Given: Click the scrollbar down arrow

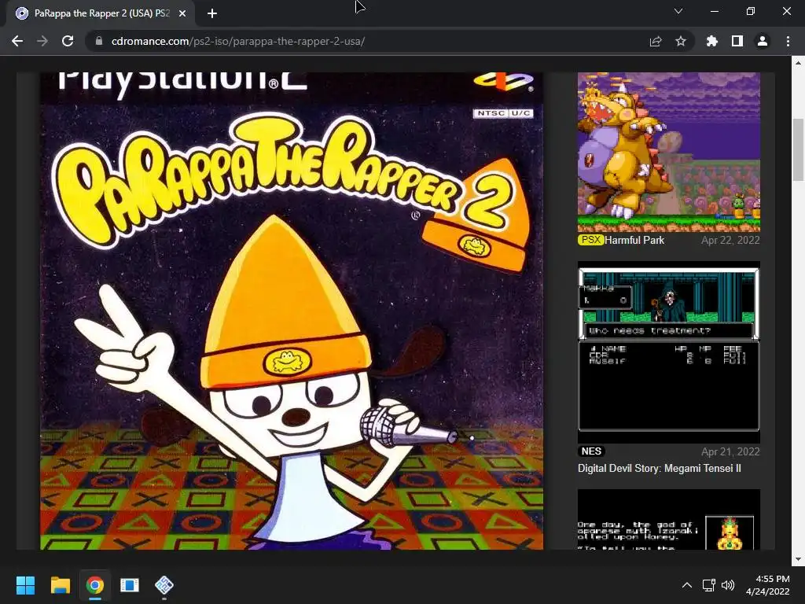Looking at the screenshot, I should 798,559.
